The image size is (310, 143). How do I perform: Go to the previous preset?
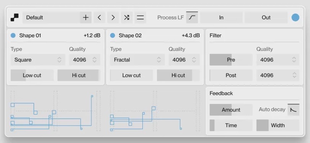tap(99, 18)
